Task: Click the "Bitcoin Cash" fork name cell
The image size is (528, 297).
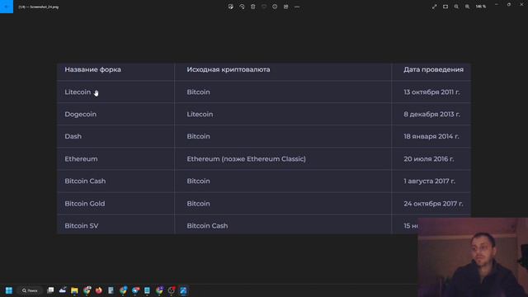Action: tap(85, 181)
